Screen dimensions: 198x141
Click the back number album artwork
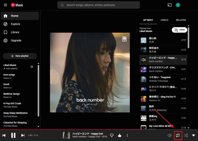point(90,72)
